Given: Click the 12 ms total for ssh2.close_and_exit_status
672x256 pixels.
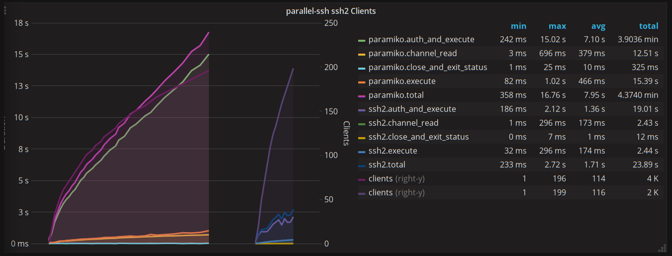Looking at the screenshot, I should tap(647, 137).
